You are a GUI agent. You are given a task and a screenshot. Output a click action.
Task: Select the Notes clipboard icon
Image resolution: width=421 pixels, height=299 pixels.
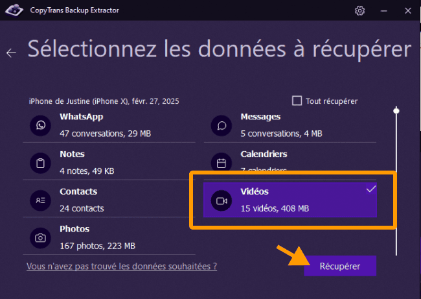41,163
